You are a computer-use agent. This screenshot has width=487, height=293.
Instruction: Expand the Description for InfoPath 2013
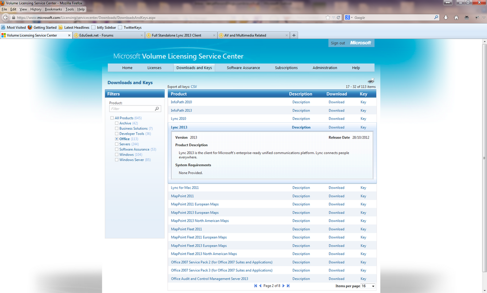click(301, 110)
